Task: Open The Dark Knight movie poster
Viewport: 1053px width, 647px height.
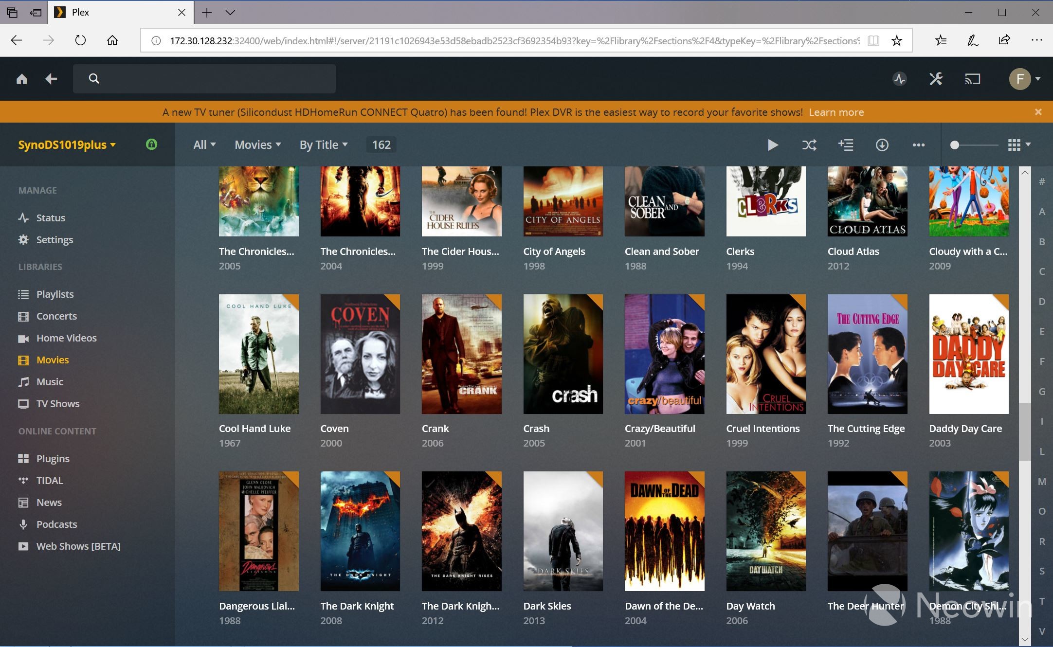Action: coord(360,531)
